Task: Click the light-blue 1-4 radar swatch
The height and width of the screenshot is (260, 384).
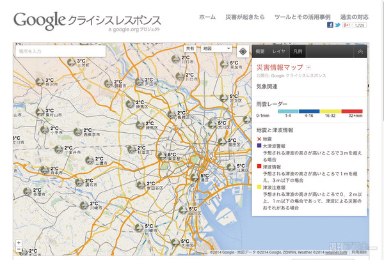Action: (x=288, y=111)
